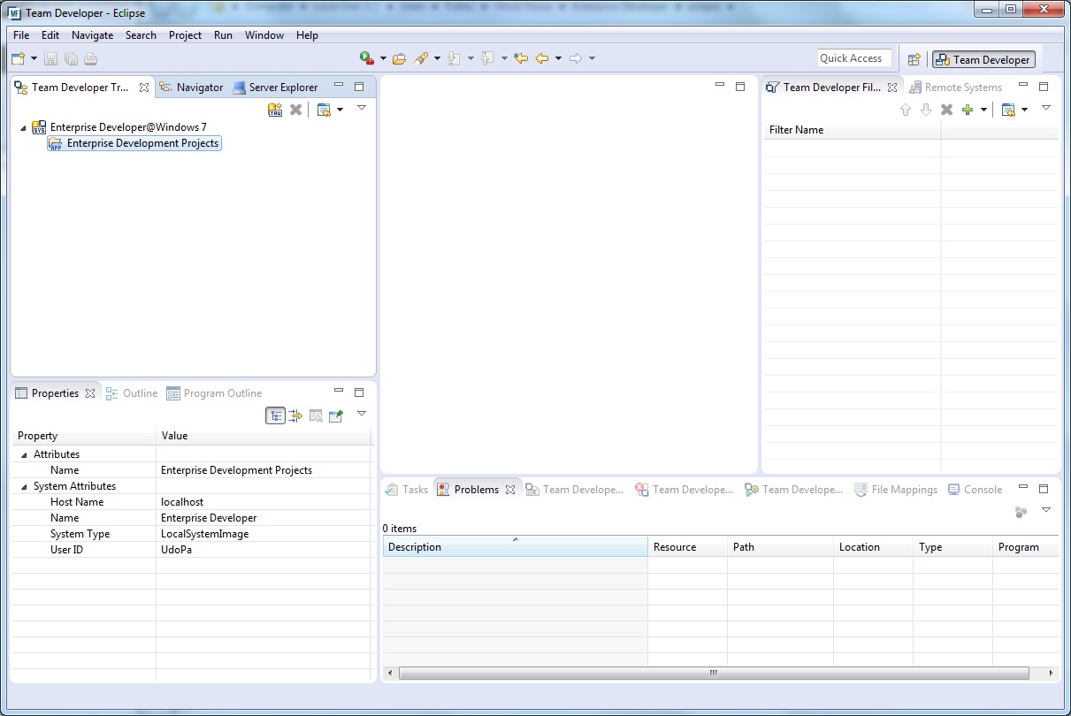Viewport: 1071px width, 716px height.
Task: Click the Quick Access search field
Action: [x=854, y=58]
